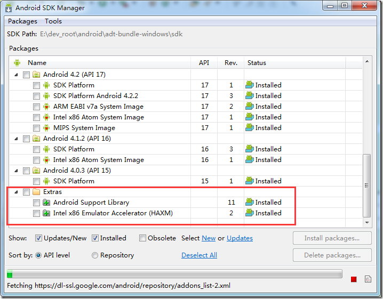Enable the Obsolete checkbox
Image resolution: width=383 pixels, height=299 pixels.
pyautogui.click(x=143, y=238)
